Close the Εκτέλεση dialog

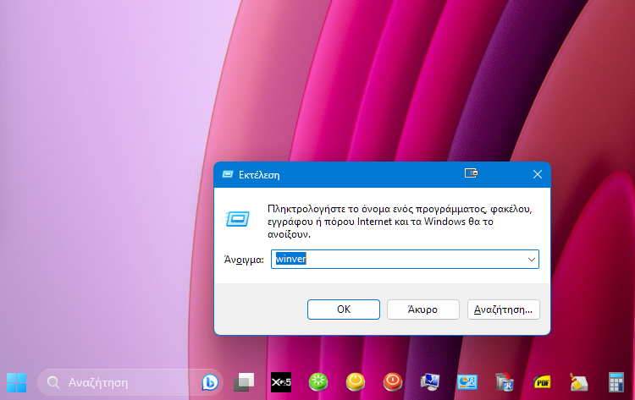(x=538, y=174)
